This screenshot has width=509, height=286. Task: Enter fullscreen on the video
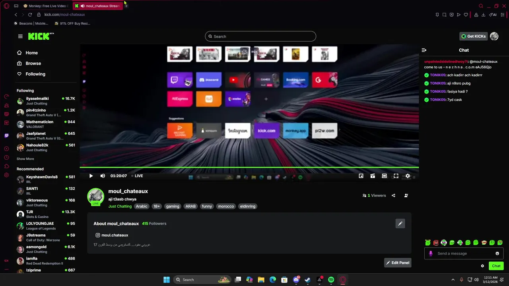(396, 176)
